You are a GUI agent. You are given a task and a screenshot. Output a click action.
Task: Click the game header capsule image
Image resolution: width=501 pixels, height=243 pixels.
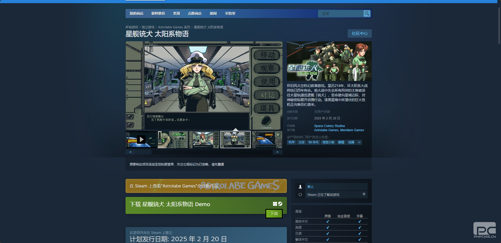[x=329, y=61]
